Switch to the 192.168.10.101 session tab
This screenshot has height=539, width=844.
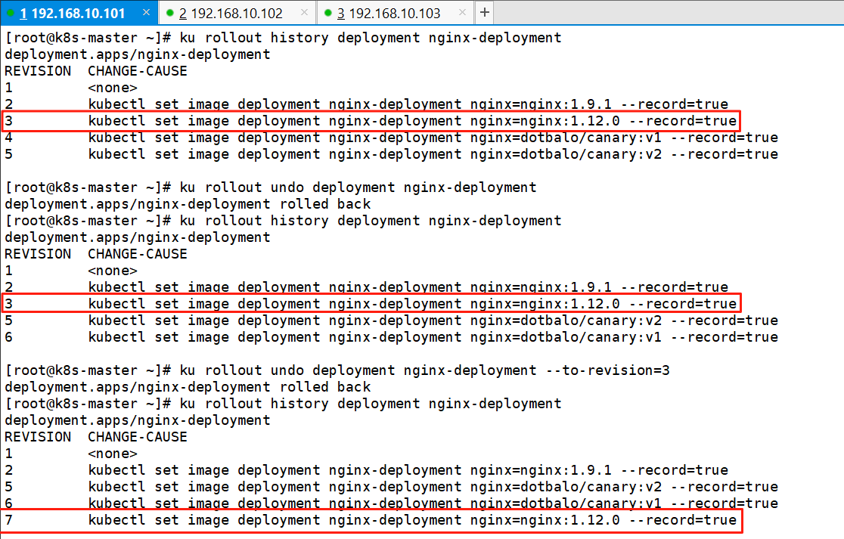pyautogui.click(x=79, y=13)
